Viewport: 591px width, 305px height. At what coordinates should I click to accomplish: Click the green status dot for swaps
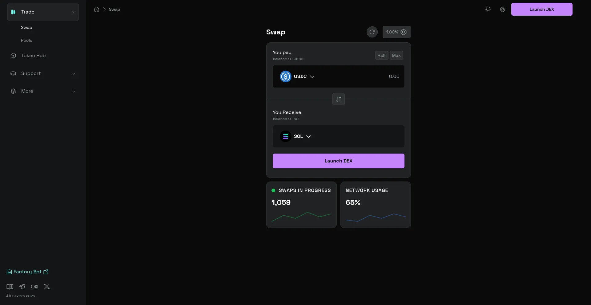(x=273, y=190)
